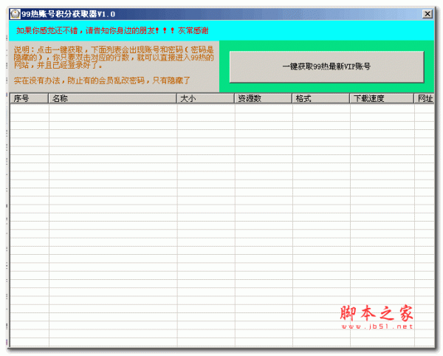Close the 99热账号积分获取器 window
The width and height of the screenshot is (443, 356).
(427, 14)
